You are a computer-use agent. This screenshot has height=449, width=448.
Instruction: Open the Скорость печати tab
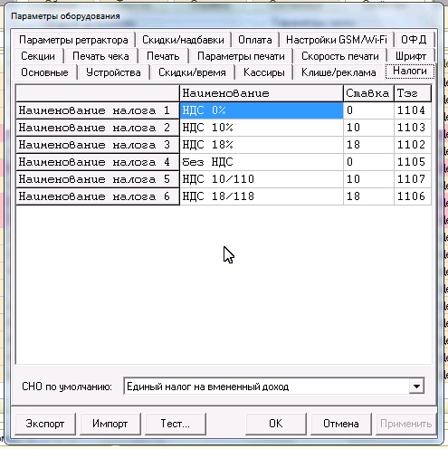coord(340,56)
